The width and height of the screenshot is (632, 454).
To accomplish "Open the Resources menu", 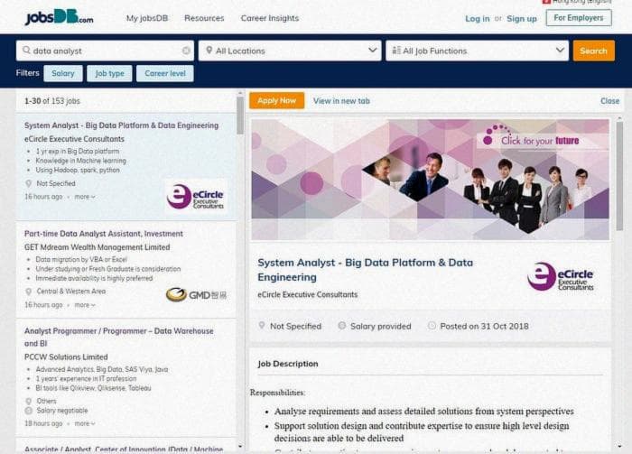I will (204, 18).
